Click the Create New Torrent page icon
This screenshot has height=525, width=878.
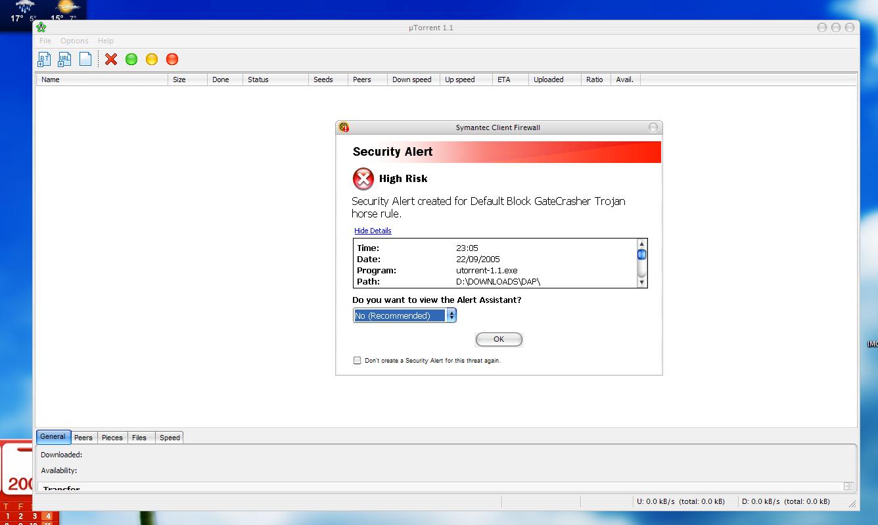tap(85, 59)
